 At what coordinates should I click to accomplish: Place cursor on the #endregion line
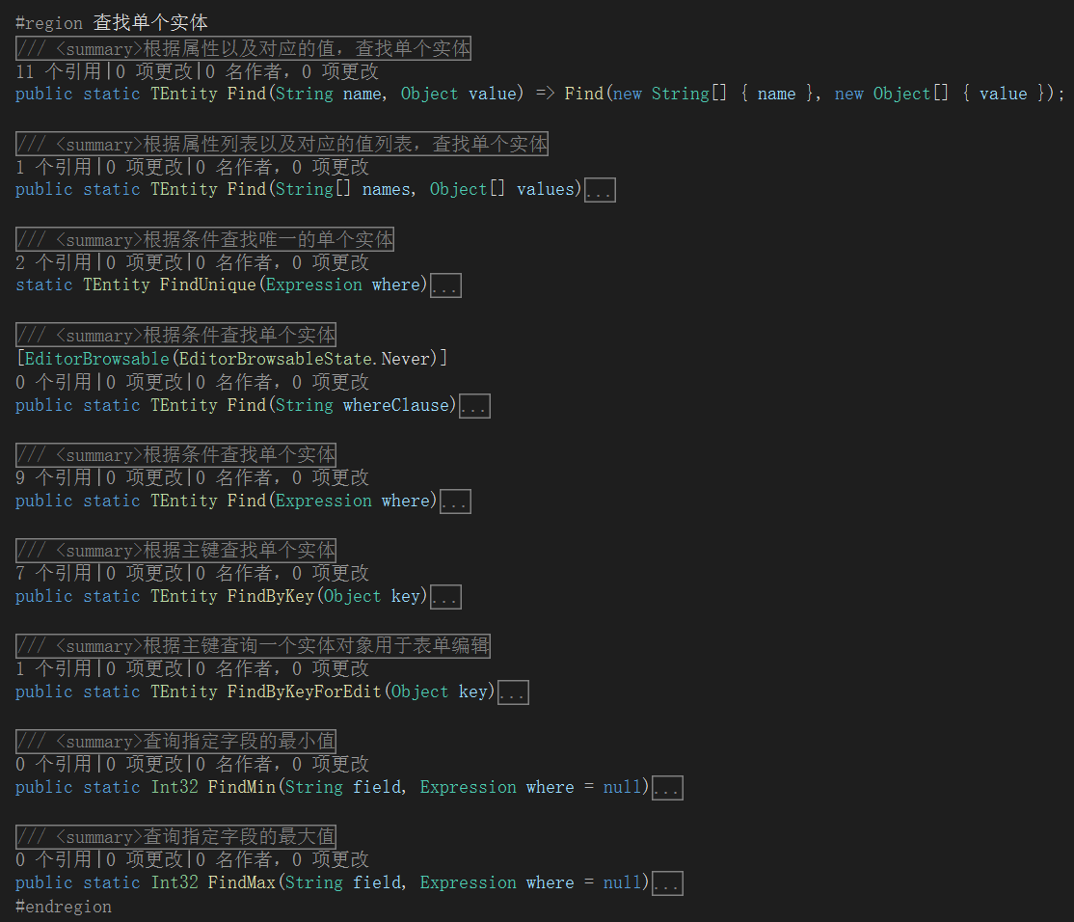pos(64,907)
